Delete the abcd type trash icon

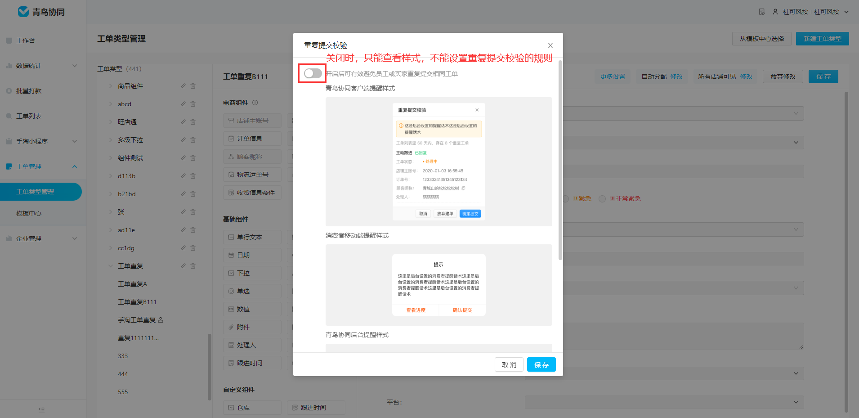click(x=193, y=104)
